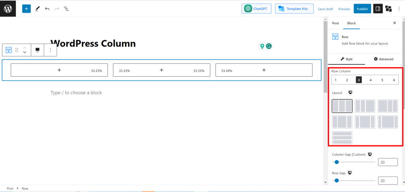Screen dimensions: 405x192
Task: Click the green lightbulb extension icon
Action: click(262, 46)
